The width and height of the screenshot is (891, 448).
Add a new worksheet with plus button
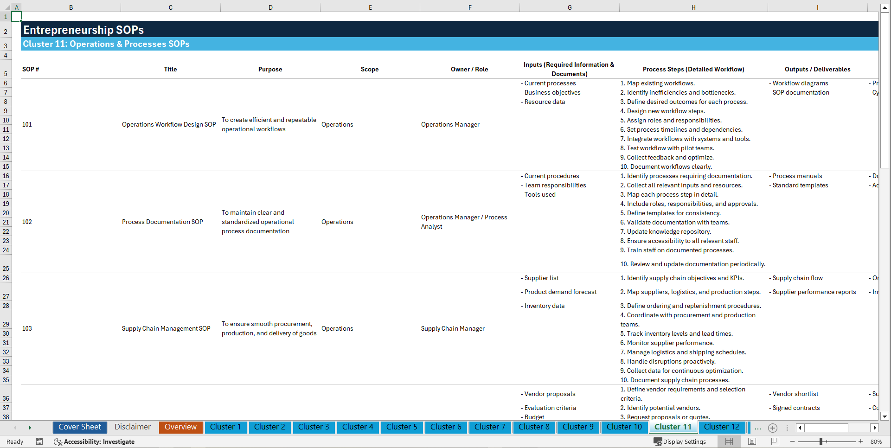pyautogui.click(x=773, y=428)
